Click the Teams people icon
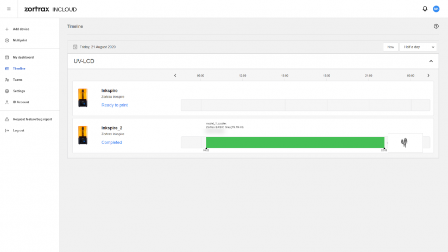The height and width of the screenshot is (252, 448). pos(7,80)
